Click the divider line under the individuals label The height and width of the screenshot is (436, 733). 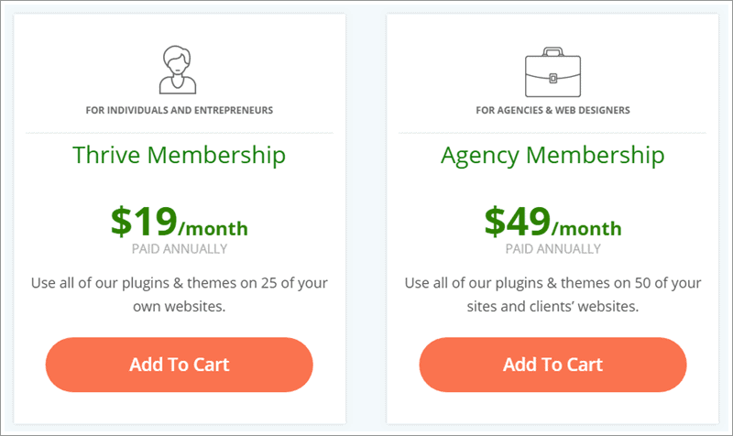(180, 133)
